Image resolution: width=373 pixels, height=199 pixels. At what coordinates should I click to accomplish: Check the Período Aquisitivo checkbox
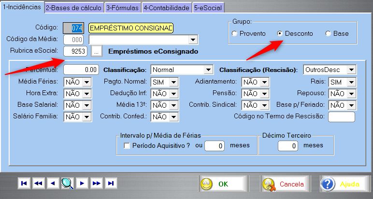click(127, 145)
